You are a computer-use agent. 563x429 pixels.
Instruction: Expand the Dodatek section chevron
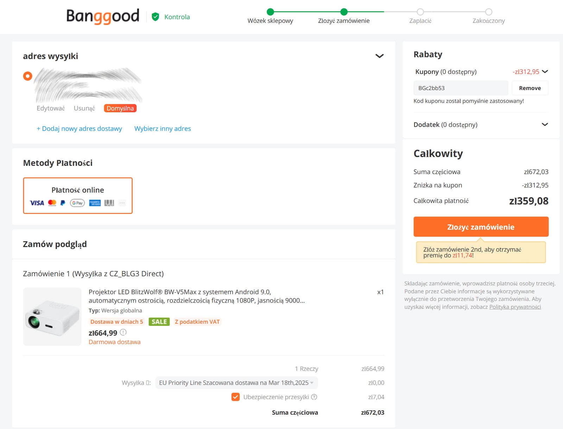pyautogui.click(x=545, y=125)
